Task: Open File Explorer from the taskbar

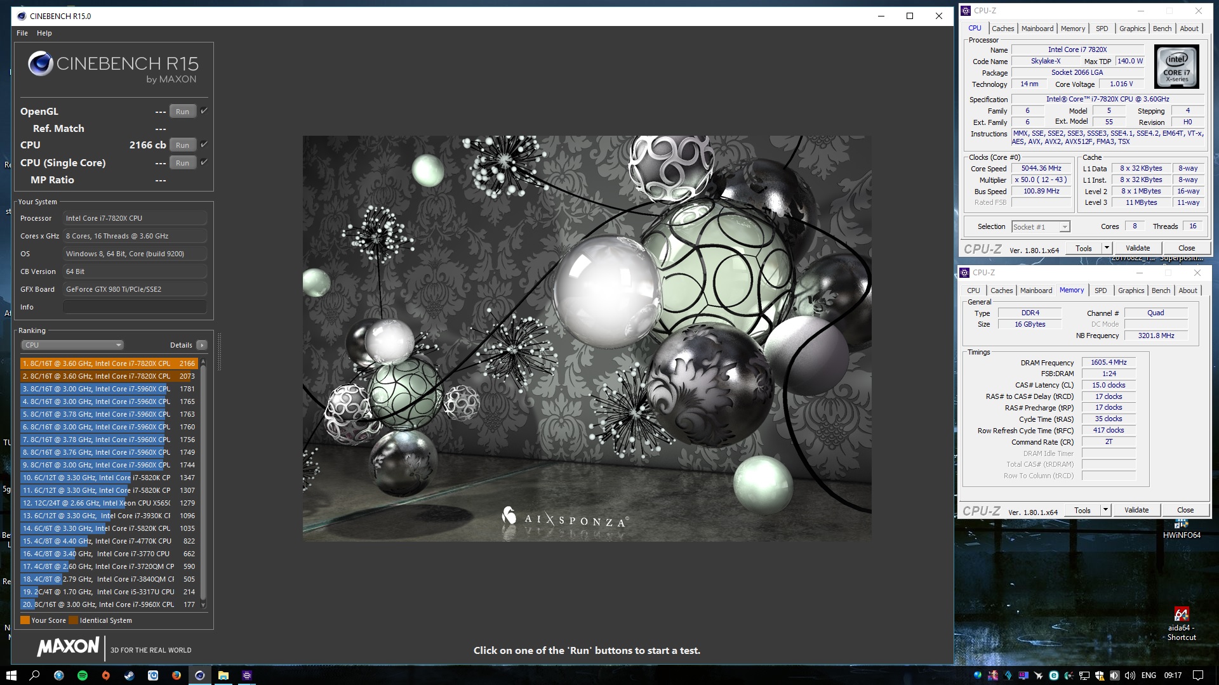Action: click(x=223, y=675)
